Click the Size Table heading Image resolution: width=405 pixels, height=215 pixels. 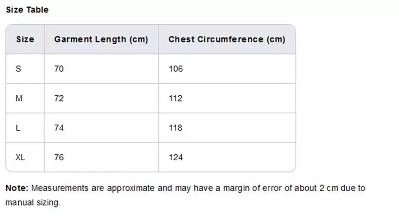(x=27, y=10)
